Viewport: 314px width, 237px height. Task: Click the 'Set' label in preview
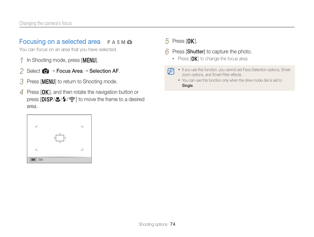click(x=40, y=159)
